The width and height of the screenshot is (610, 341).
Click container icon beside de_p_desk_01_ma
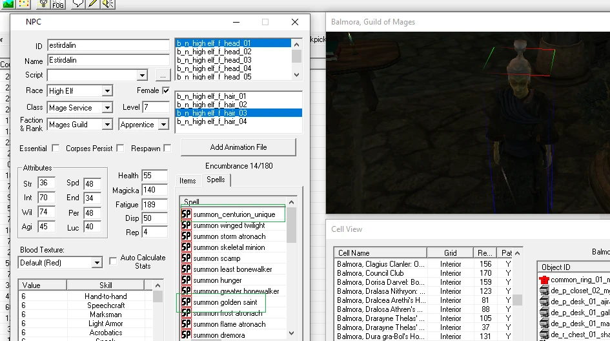coord(544,323)
